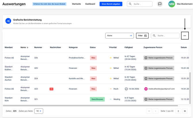Open the Keine dropdown
The image size is (193, 118).
[119, 36]
